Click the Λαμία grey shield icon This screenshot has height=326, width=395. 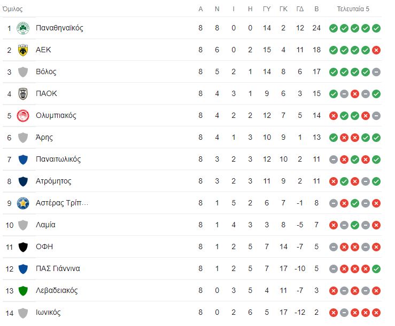click(23, 225)
